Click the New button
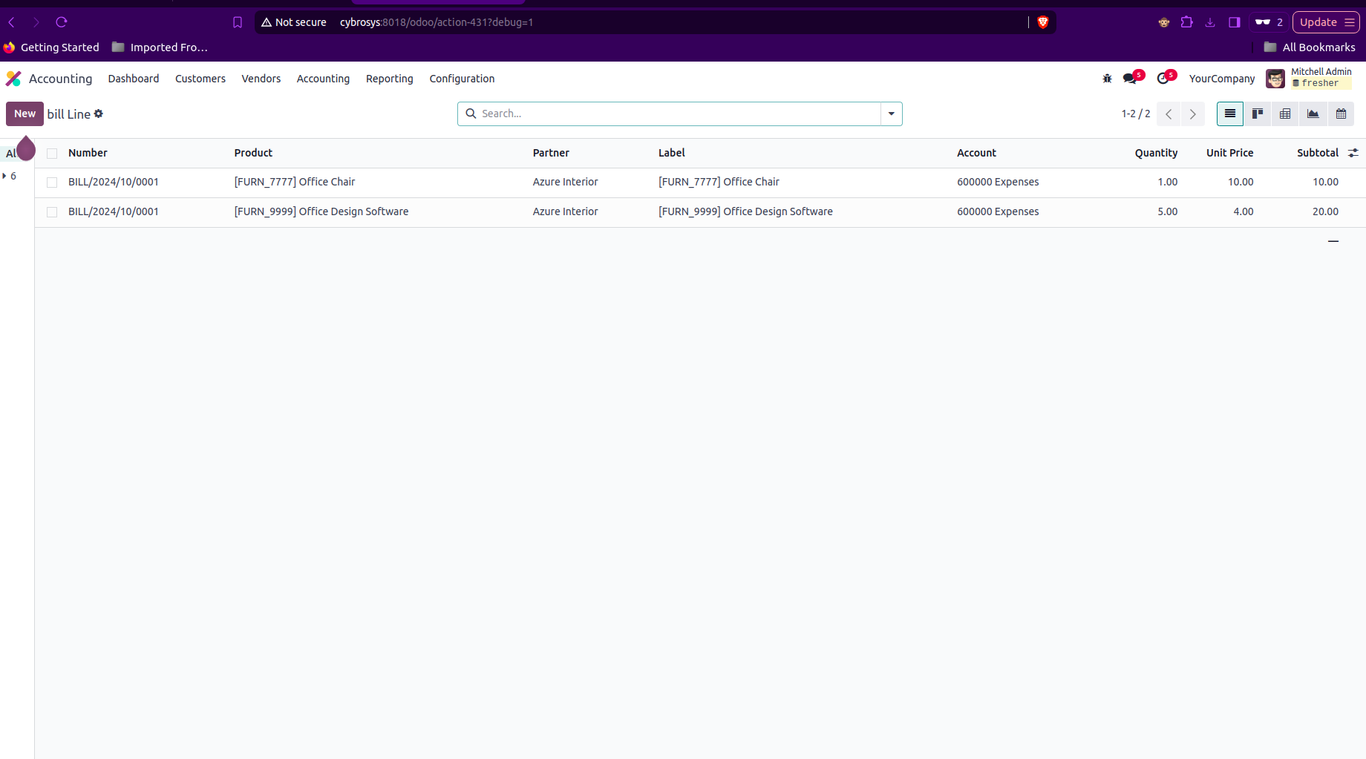1366x759 pixels. (24, 114)
